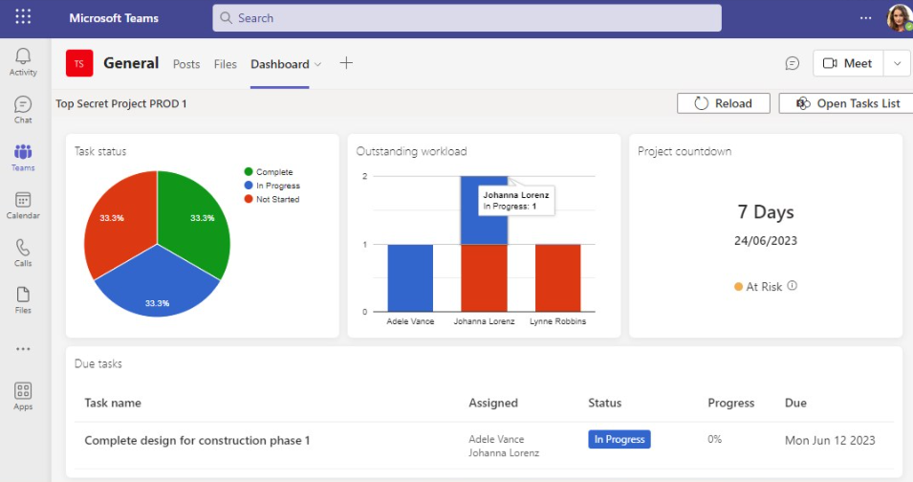Click 'Assigned' column header
Screen dimensions: 913x482
493,403
